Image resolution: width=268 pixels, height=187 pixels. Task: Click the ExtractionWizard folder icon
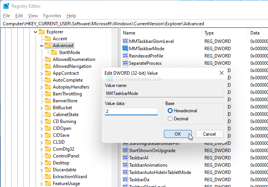(x=48, y=176)
